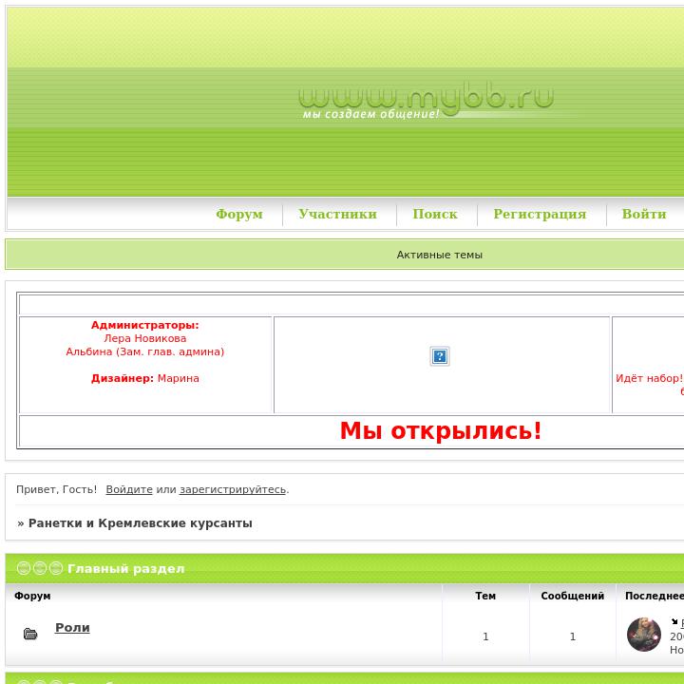Click the user avatar in the Роли row
684x684 pixels.
643,635
